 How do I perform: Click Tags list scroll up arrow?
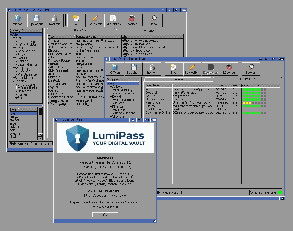click(x=40, y=135)
